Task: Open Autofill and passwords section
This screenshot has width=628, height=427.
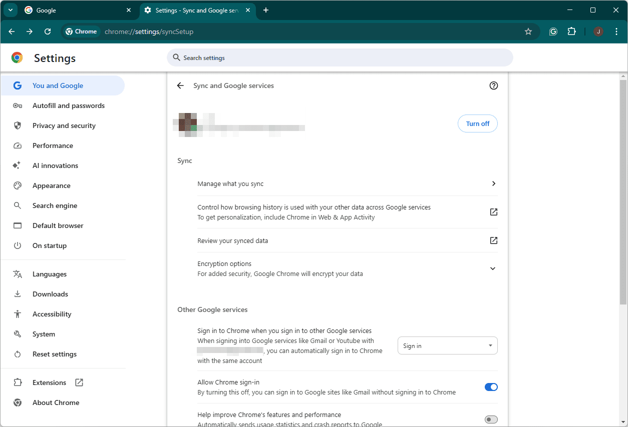Action: (68, 105)
